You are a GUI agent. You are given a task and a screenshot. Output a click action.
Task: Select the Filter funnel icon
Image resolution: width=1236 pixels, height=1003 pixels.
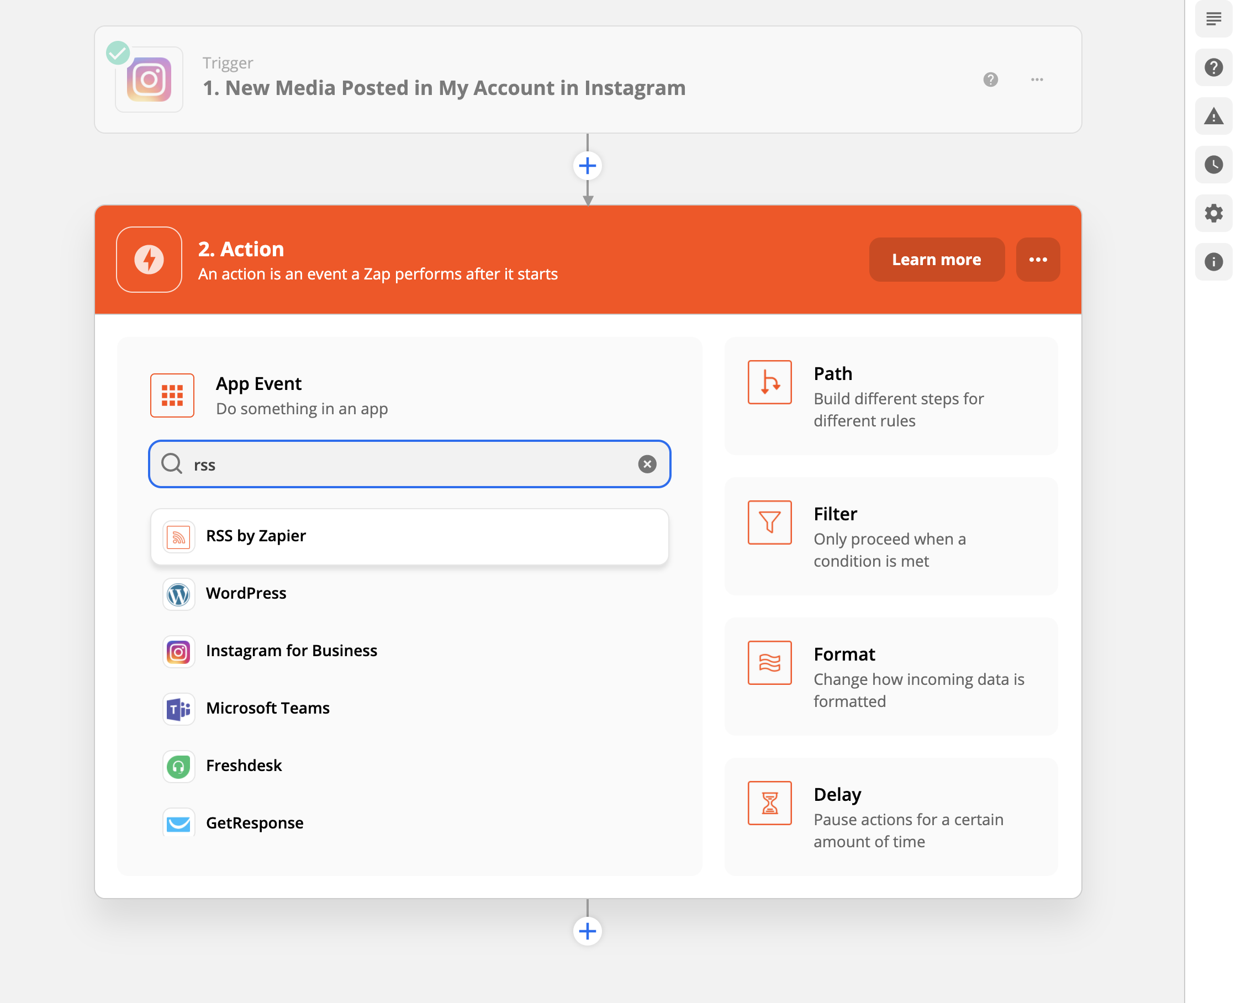pos(769,522)
